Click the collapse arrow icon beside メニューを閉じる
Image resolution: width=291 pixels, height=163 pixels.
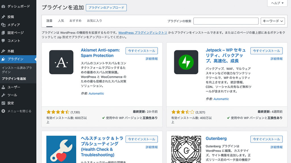(x=3, y=111)
